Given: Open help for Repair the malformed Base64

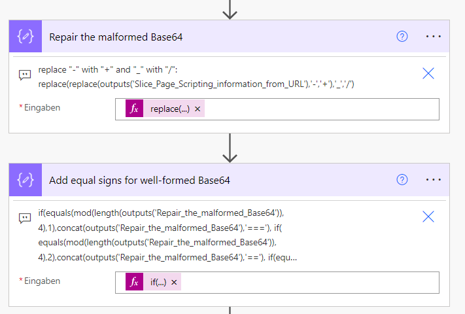Looking at the screenshot, I should pyautogui.click(x=402, y=37).
